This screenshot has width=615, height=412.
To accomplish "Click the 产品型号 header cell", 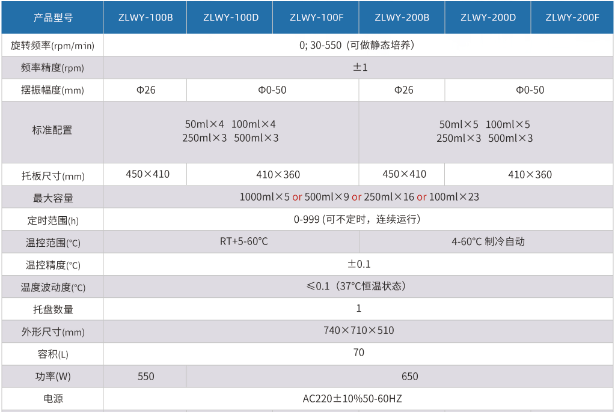I will click(52, 17).
